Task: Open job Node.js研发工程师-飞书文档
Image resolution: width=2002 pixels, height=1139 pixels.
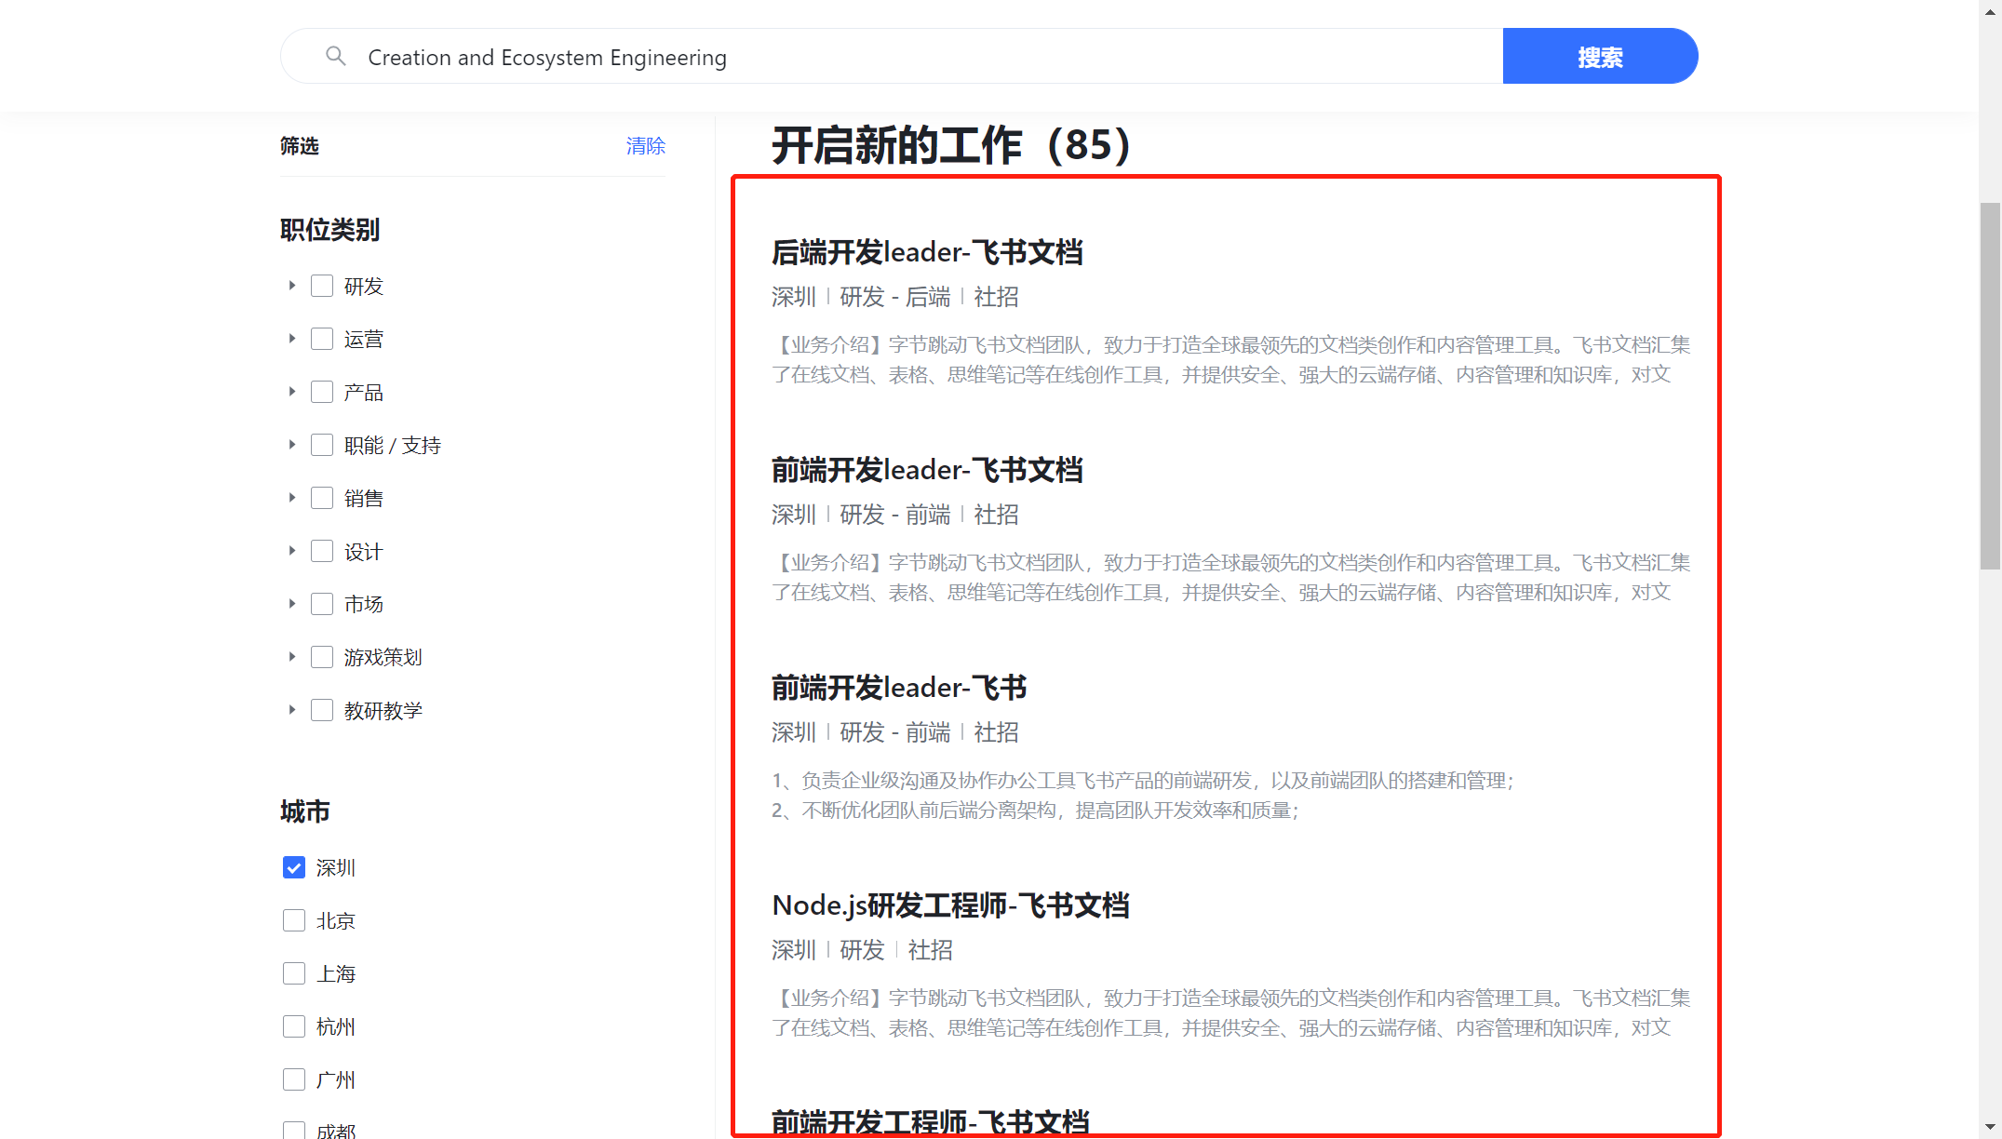Action: [x=950, y=905]
